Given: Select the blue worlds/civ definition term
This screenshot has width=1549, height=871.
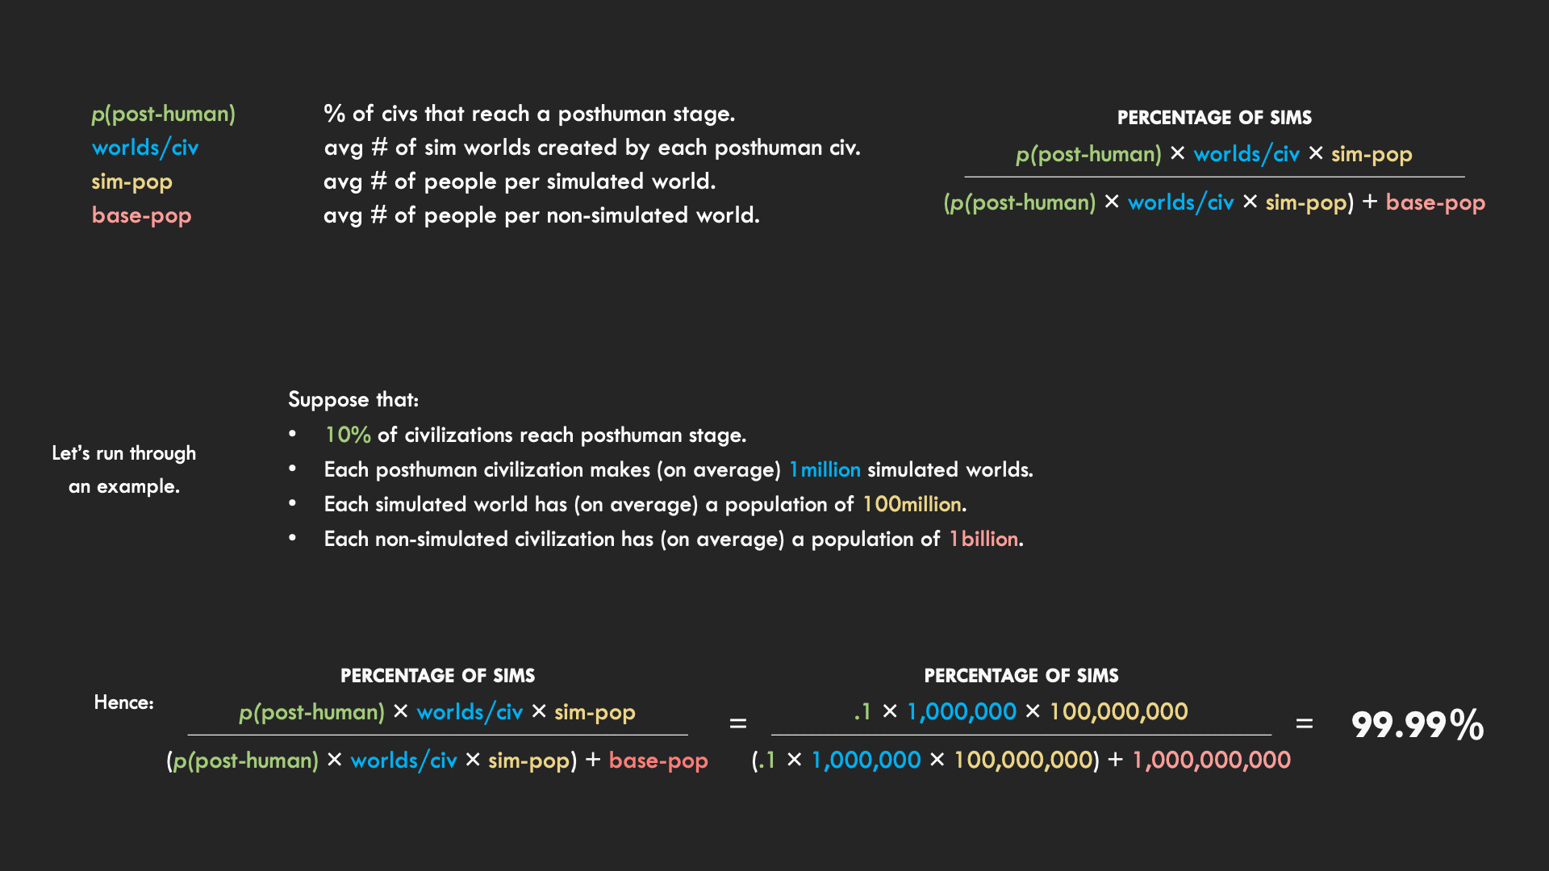Looking at the screenshot, I should pyautogui.click(x=144, y=148).
